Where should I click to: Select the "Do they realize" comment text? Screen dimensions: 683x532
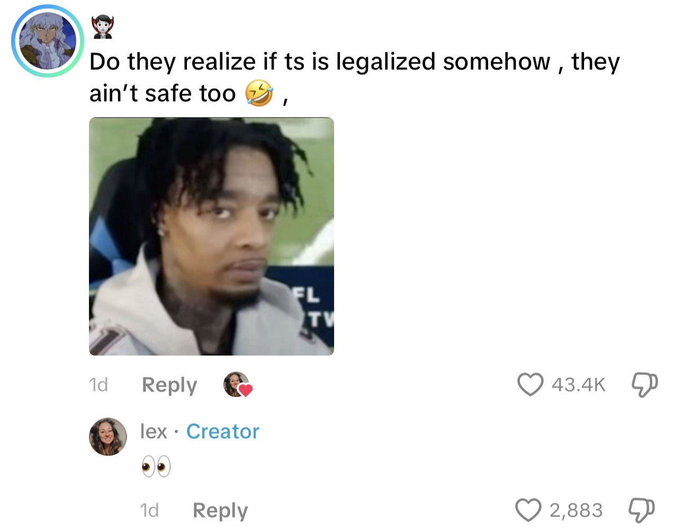click(354, 77)
